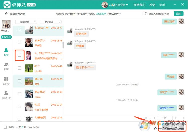Click the magnifier icon in search box

click(146, 14)
